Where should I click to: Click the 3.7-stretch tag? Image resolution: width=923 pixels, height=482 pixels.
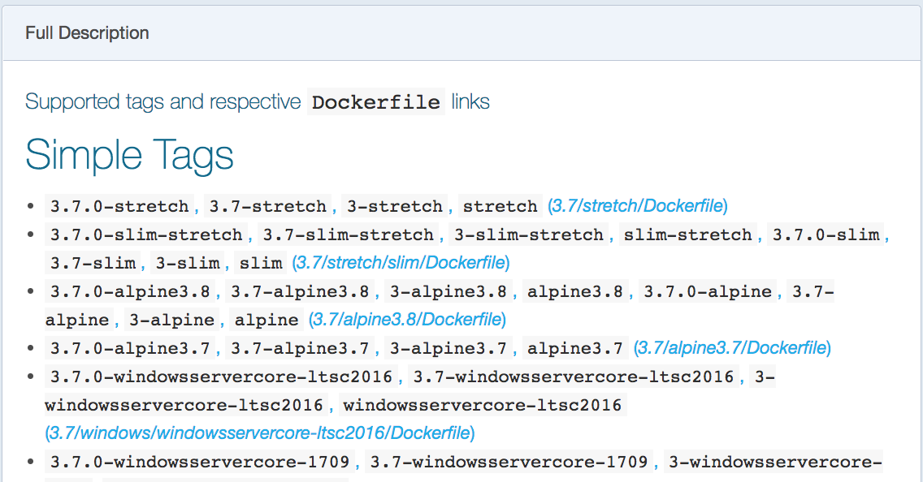coord(268,206)
